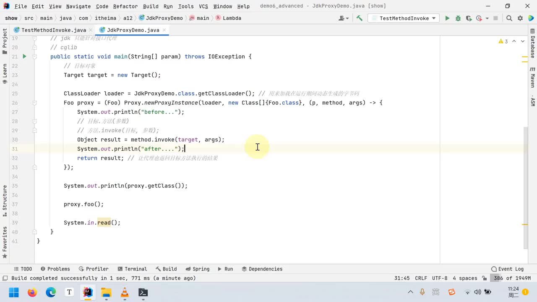Screen dimensions: 537x302
Task: Click the fold end marker at line 40
Action: point(35,232)
